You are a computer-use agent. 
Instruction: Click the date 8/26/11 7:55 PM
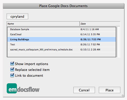click(90, 39)
